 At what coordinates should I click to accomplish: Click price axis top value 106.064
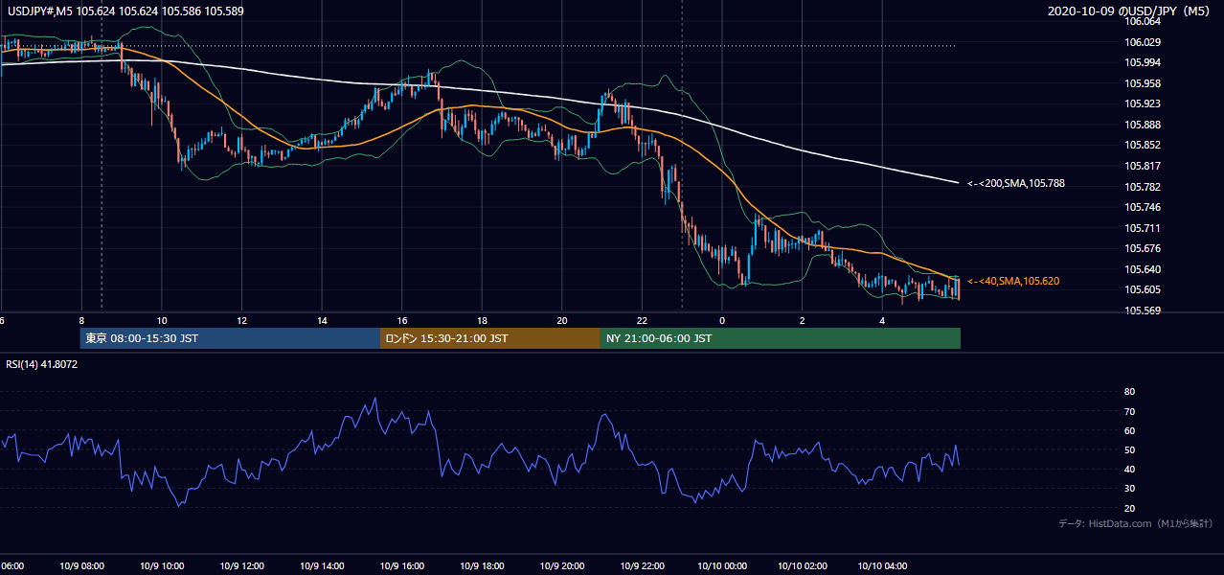[1143, 21]
